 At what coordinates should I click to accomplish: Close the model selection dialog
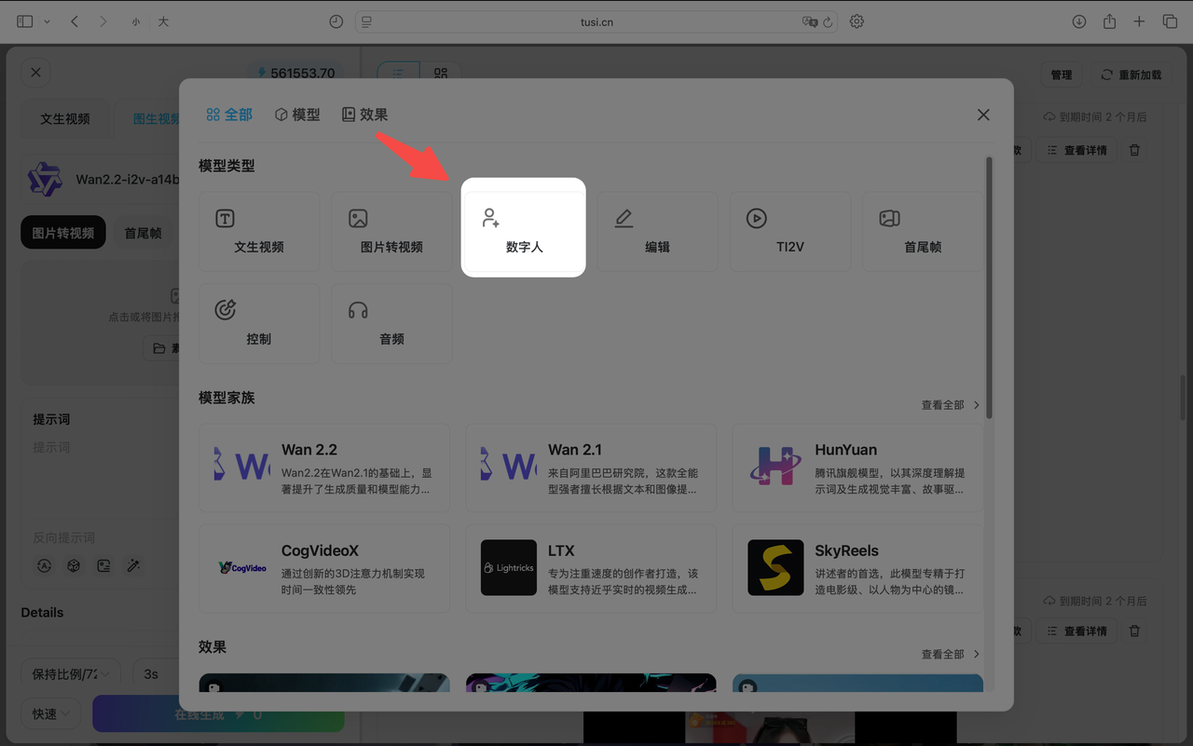point(983,115)
